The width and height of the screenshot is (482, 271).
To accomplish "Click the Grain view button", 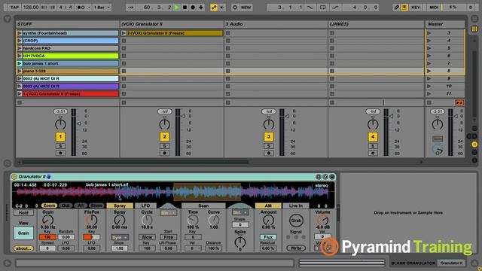I will (x=23, y=233).
